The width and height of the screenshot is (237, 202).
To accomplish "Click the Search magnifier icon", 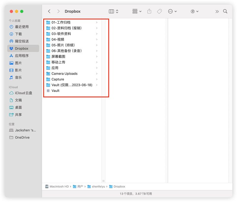I will 225,11.
